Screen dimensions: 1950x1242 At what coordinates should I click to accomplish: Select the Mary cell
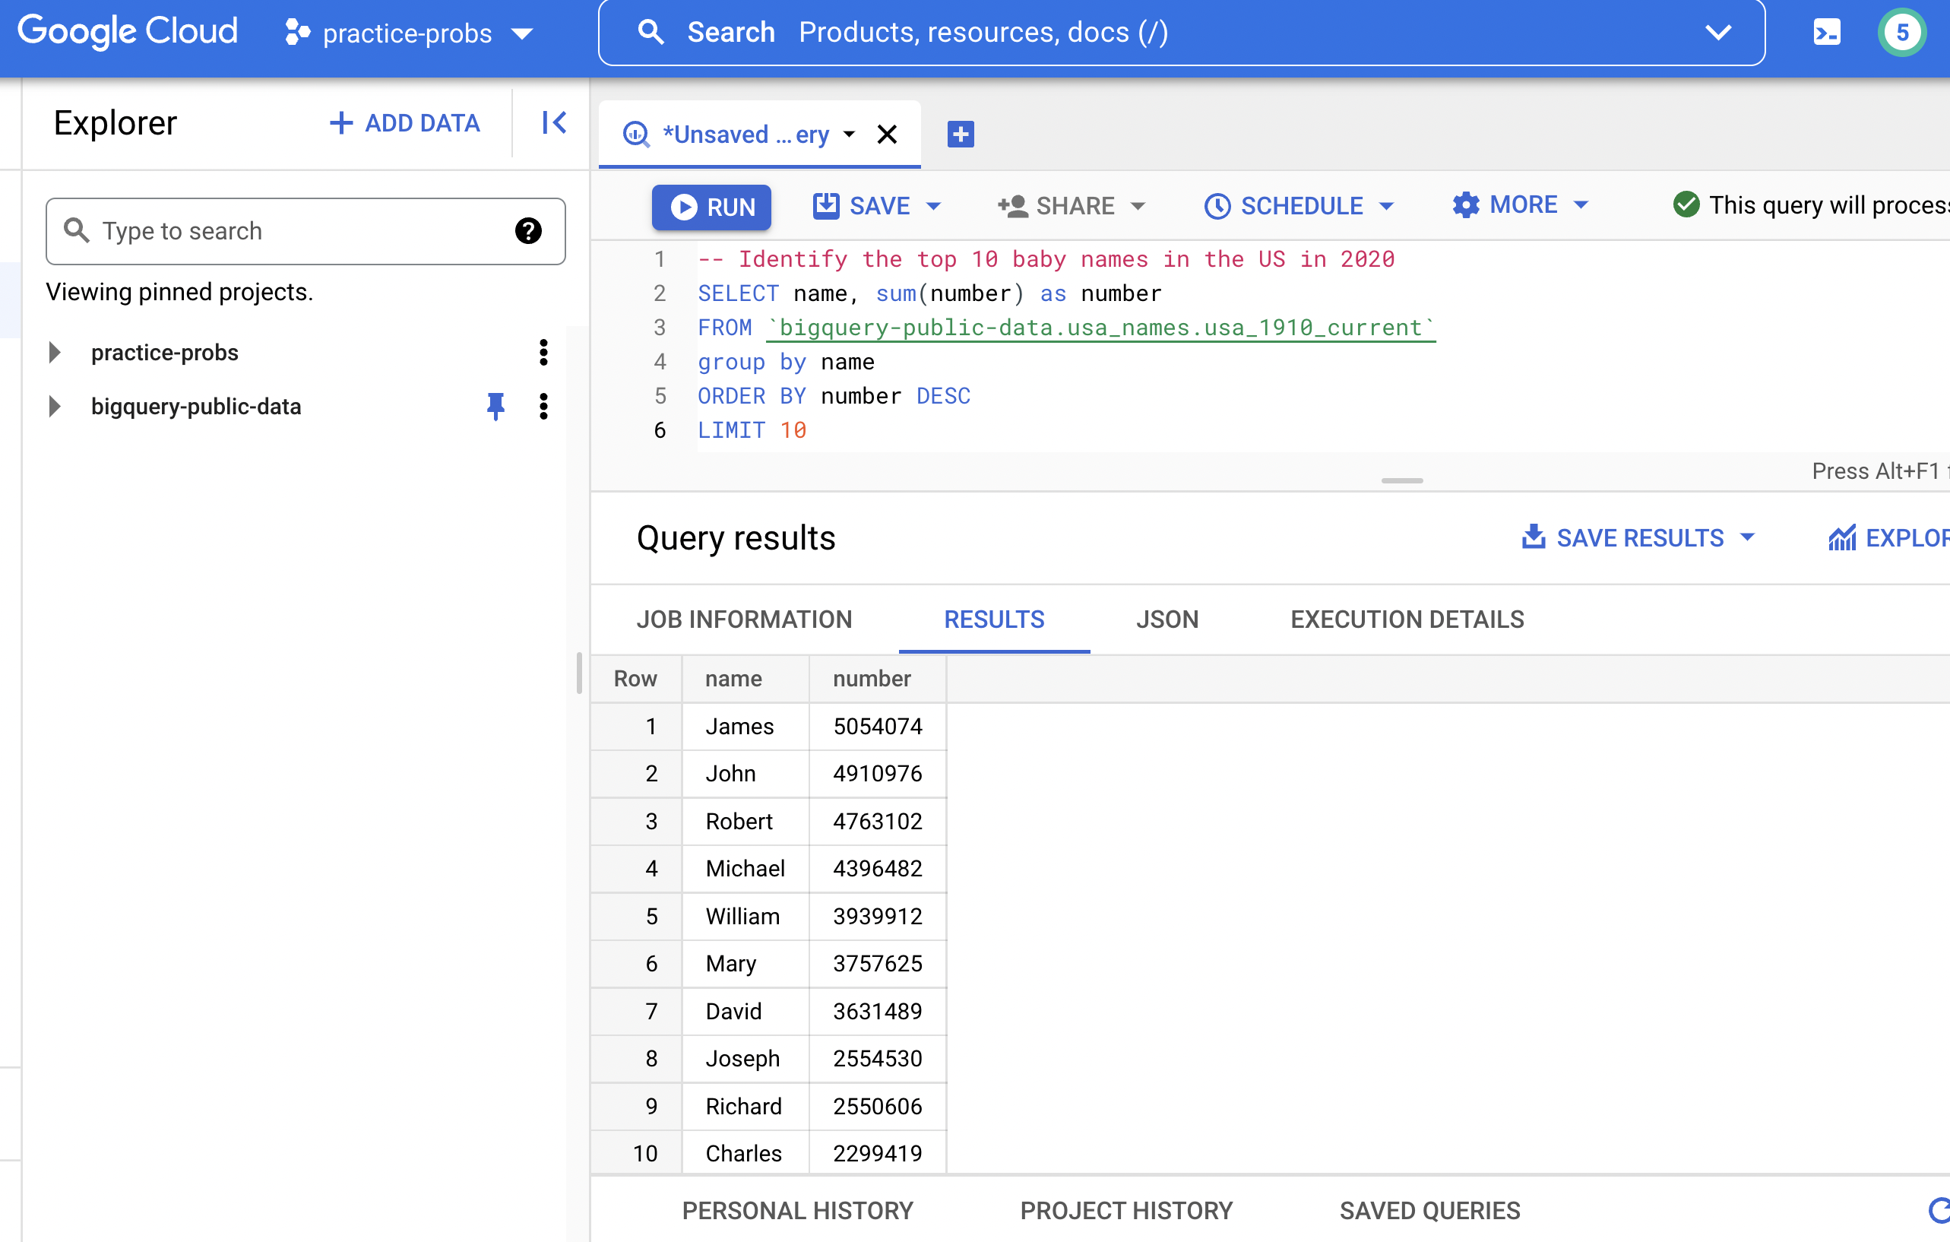pos(745,963)
